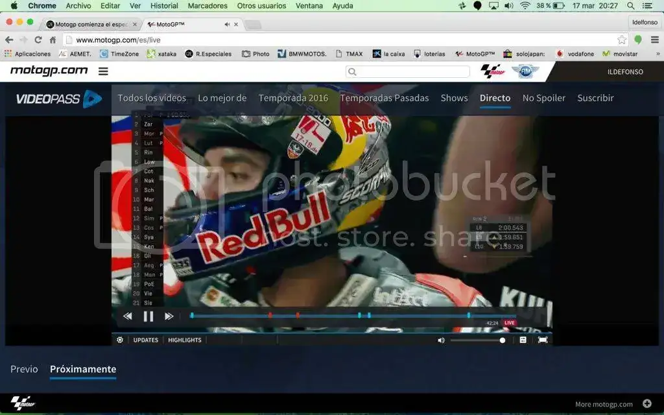This screenshot has height=415, width=664.
Task: Adjust the player volume slider
Action: pos(478,340)
